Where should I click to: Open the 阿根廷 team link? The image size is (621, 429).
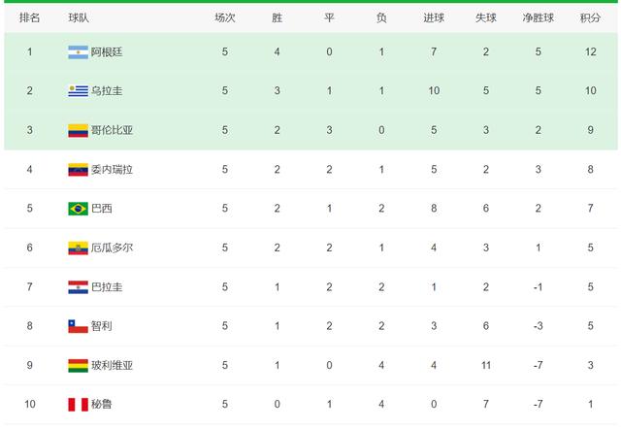tap(108, 51)
